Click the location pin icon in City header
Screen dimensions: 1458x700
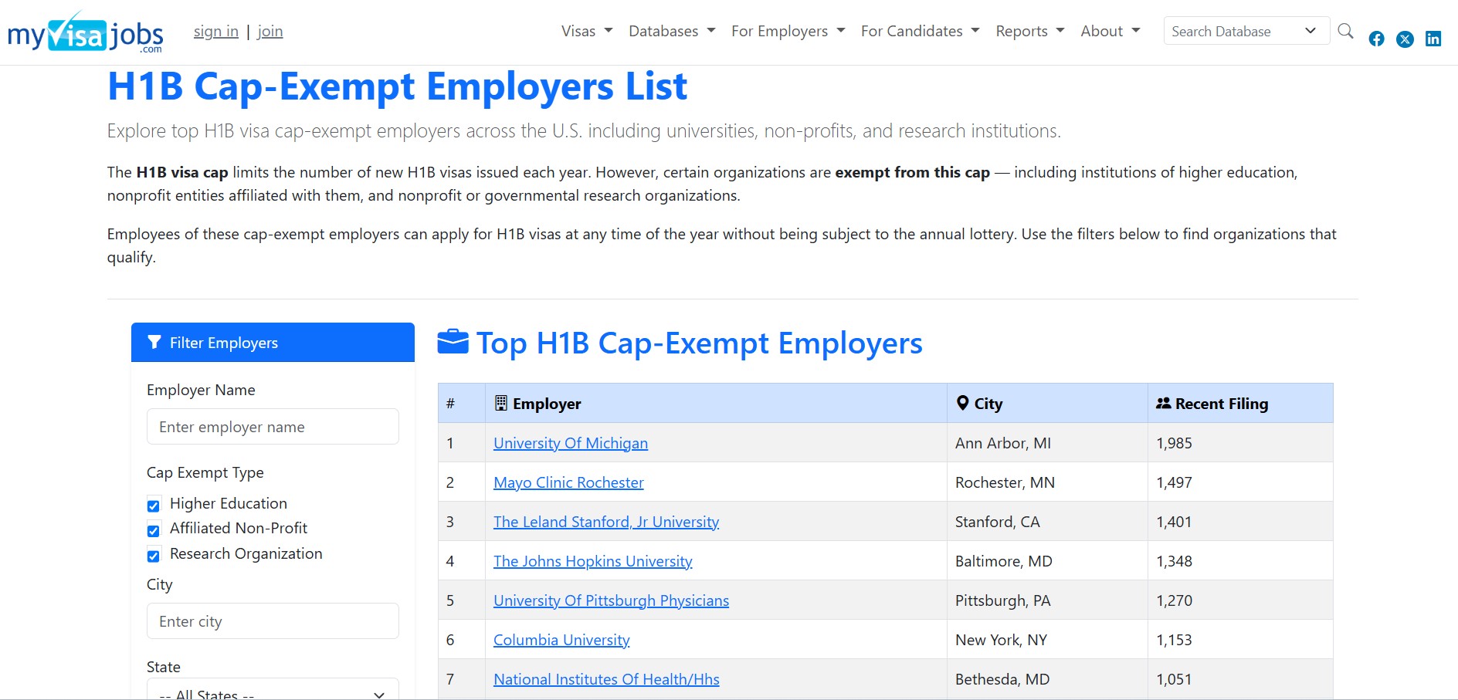962,403
